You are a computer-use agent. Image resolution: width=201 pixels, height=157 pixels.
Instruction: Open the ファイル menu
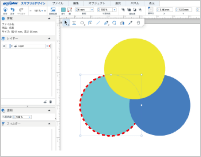coord(58,3)
